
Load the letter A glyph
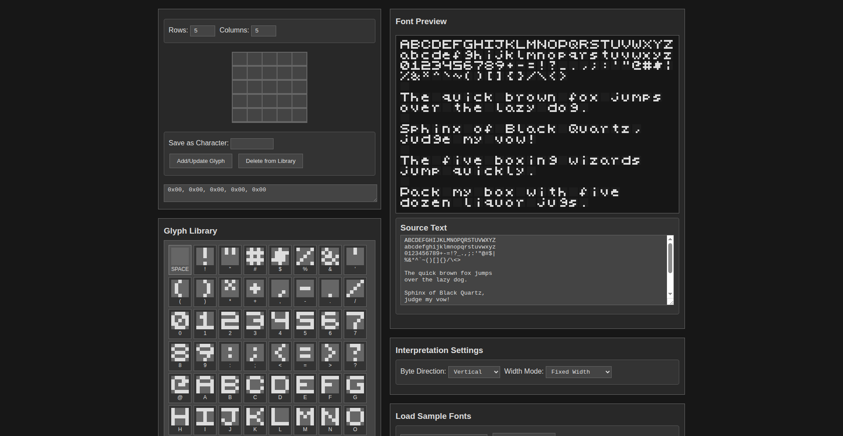pyautogui.click(x=205, y=388)
